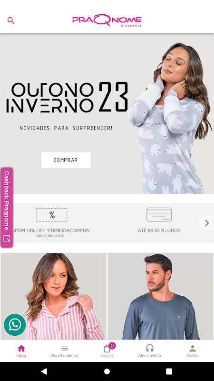Image resolution: width=214 pixels, height=381 pixels.
Task: Advance benefits carousel with right chevron
Action: (207, 223)
